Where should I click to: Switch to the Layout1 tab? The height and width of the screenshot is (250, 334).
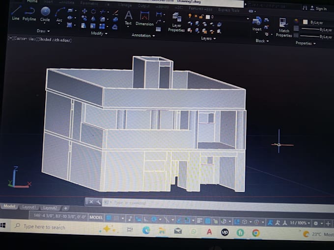(29, 207)
